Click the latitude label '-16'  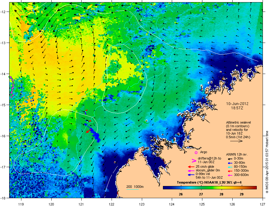(3, 136)
